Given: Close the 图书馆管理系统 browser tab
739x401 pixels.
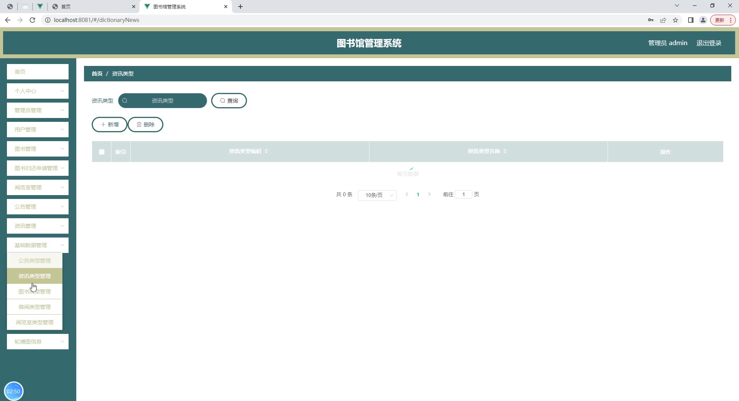Looking at the screenshot, I should click(x=226, y=7).
